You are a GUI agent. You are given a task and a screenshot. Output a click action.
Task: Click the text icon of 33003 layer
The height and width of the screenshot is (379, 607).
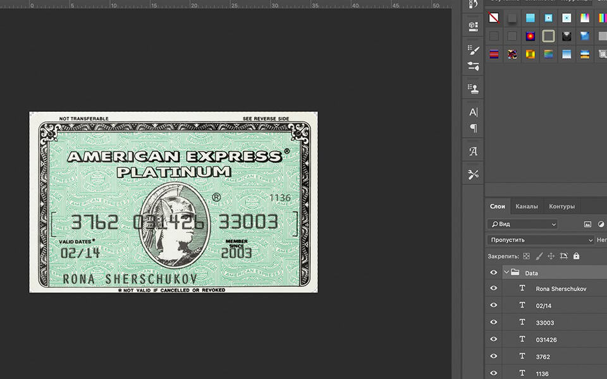pyautogui.click(x=522, y=322)
